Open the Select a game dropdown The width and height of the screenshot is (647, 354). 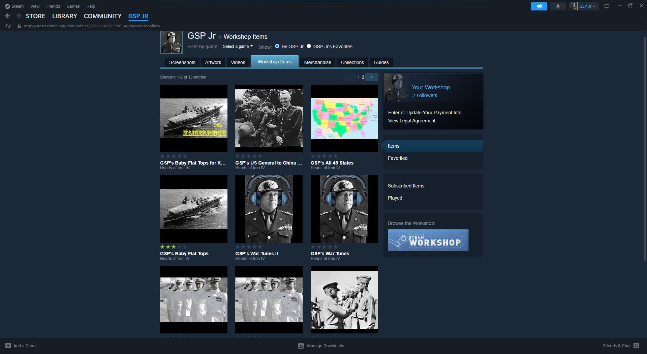[x=238, y=47]
